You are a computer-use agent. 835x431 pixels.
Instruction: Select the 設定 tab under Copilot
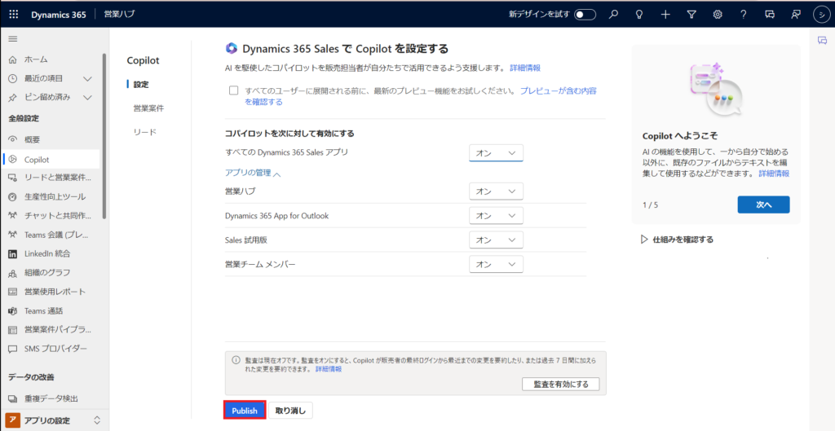pyautogui.click(x=141, y=84)
